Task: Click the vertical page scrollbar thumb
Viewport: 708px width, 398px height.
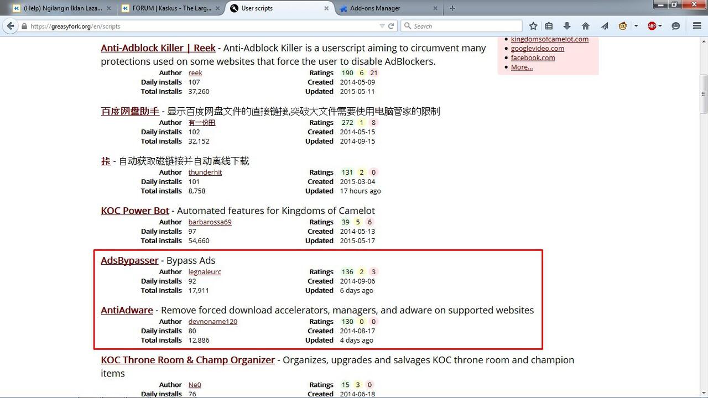Action: click(x=704, y=94)
